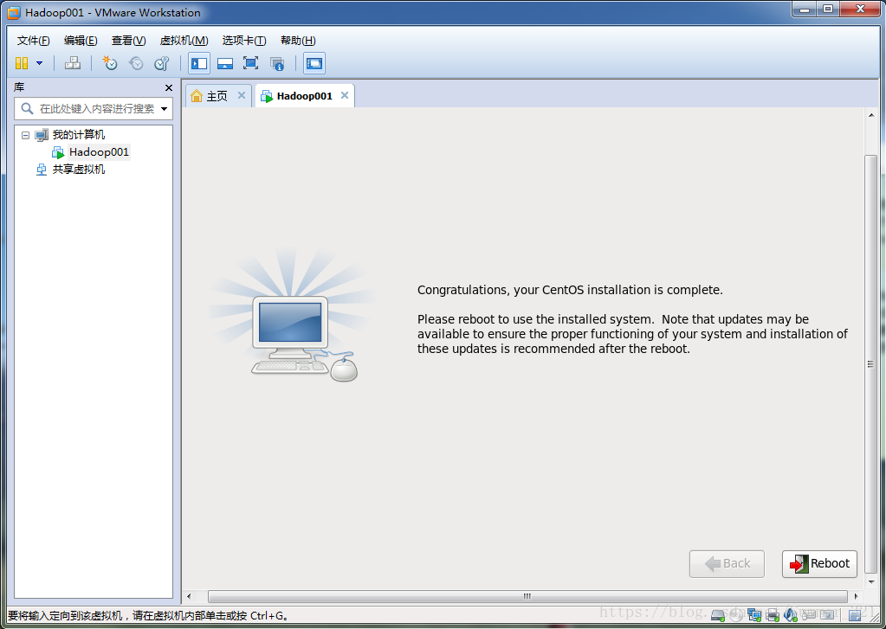This screenshot has height=629, width=886.
Task: Click the shared VMs icon beside 共享虚拟机
Action: (42, 170)
